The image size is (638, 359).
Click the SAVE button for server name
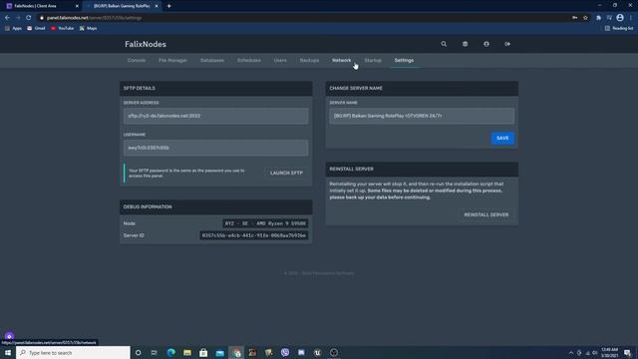click(x=502, y=138)
